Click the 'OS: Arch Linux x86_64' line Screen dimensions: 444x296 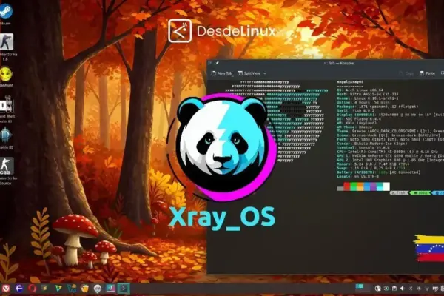pyautogui.click(x=360, y=90)
